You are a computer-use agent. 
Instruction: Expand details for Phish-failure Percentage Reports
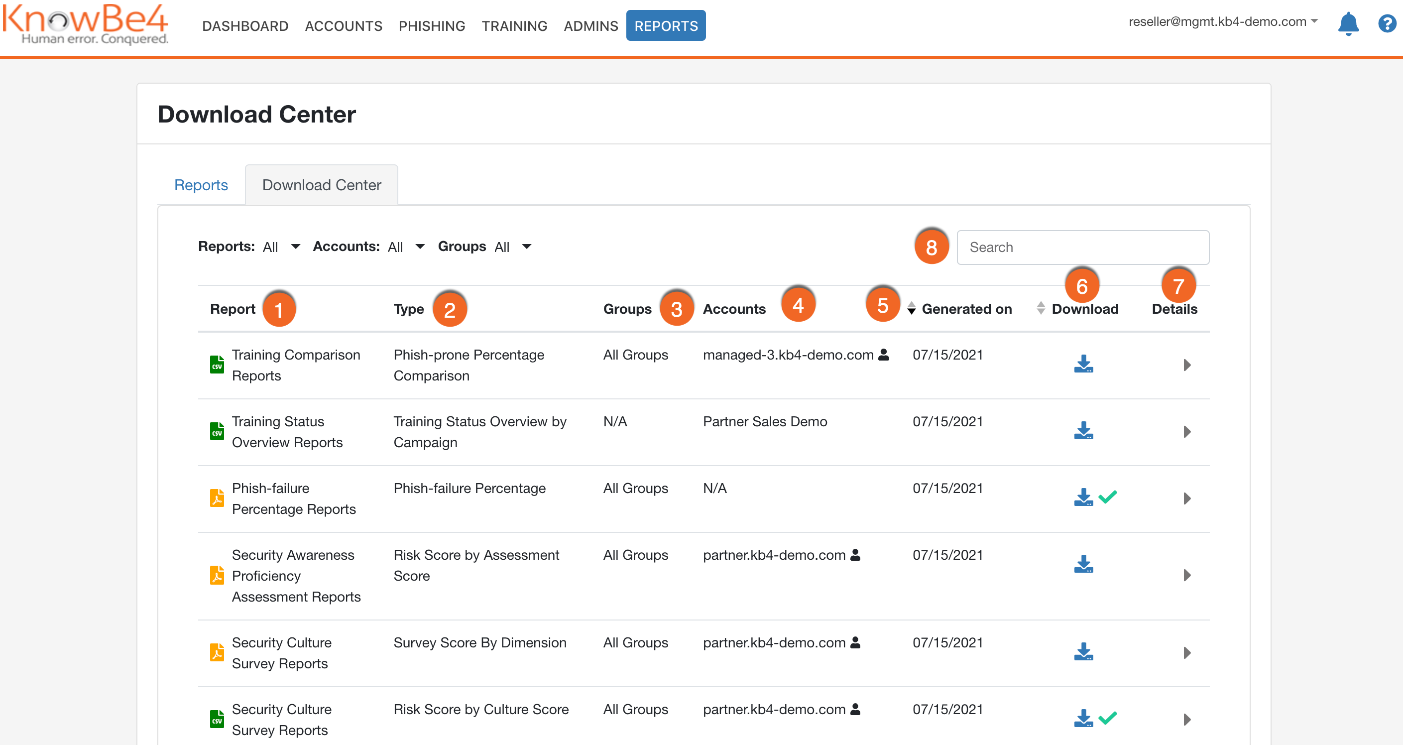pos(1187,498)
